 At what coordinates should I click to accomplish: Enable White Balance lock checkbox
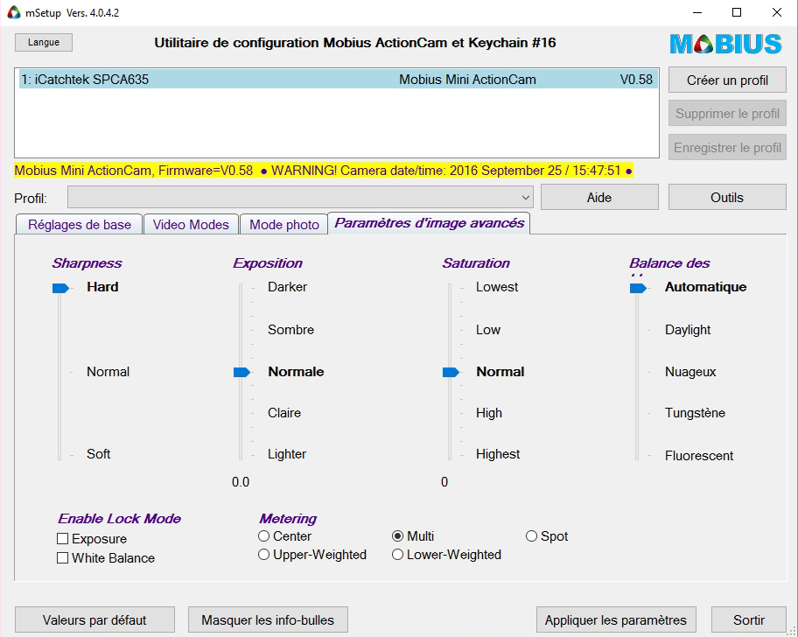click(63, 557)
